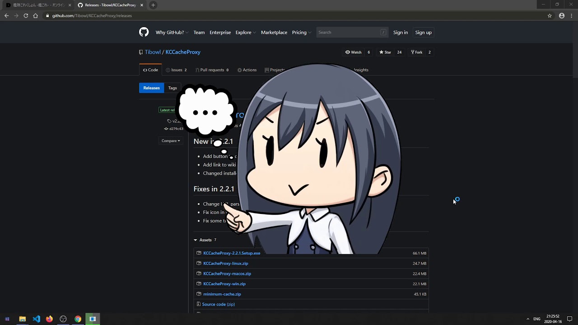The width and height of the screenshot is (578, 325).
Task: Open the GitHub logo home link
Action: coord(144,32)
